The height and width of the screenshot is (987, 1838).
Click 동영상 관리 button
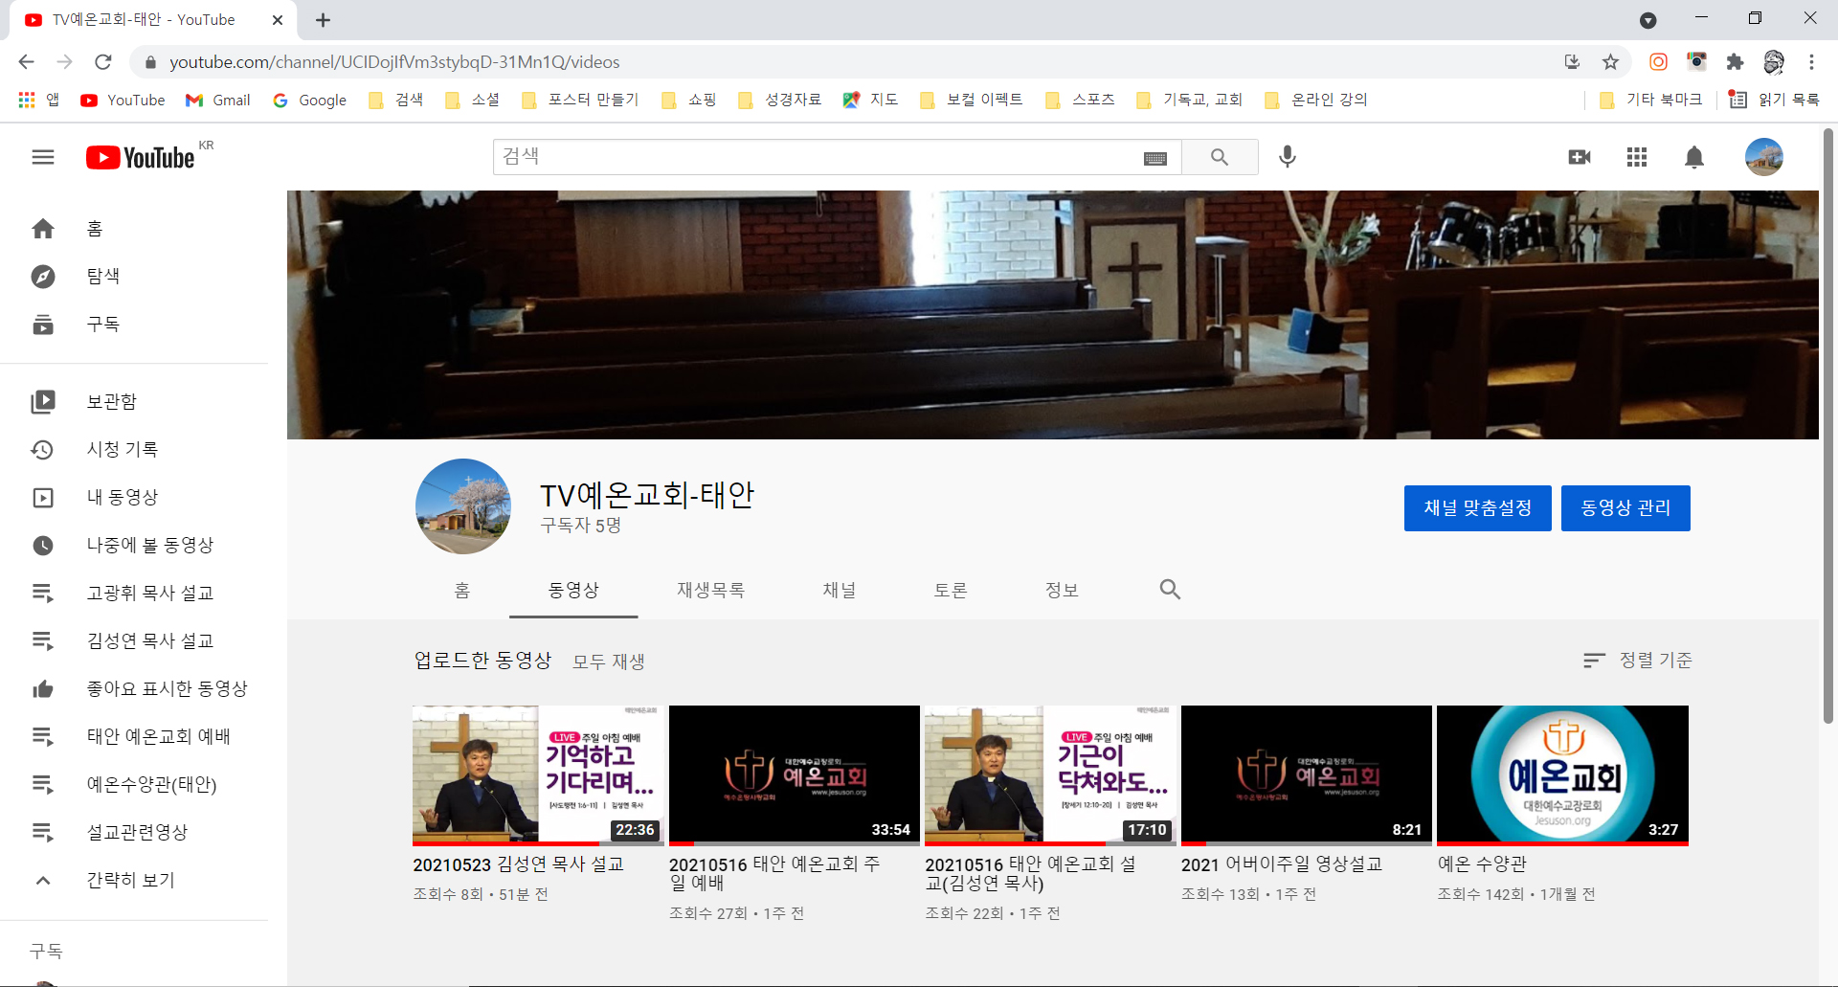[1625, 508]
